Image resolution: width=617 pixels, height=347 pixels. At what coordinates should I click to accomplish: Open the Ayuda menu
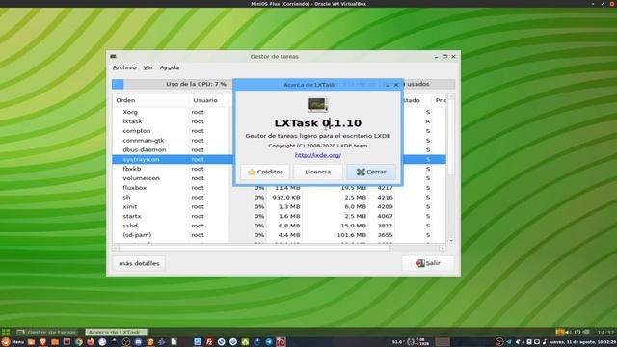(x=170, y=67)
